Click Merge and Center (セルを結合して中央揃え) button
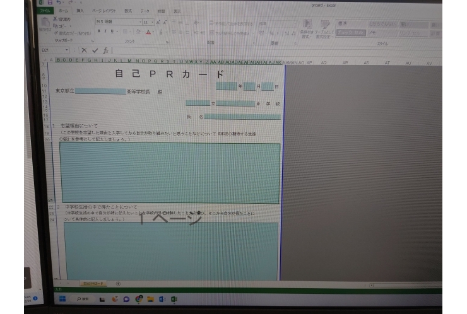 click(x=230, y=33)
